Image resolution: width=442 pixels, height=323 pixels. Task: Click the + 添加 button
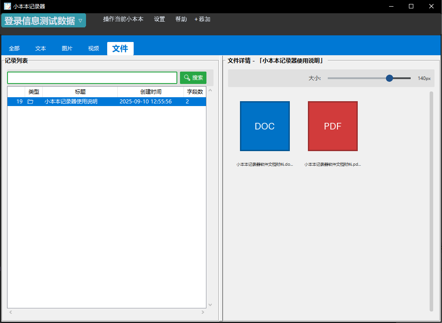click(x=202, y=19)
